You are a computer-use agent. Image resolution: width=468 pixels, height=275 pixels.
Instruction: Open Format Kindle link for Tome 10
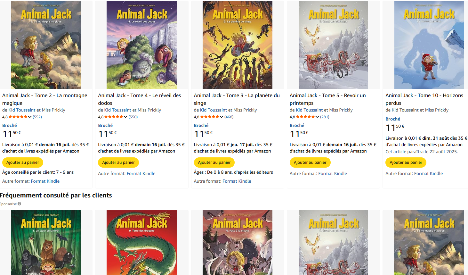click(429, 173)
